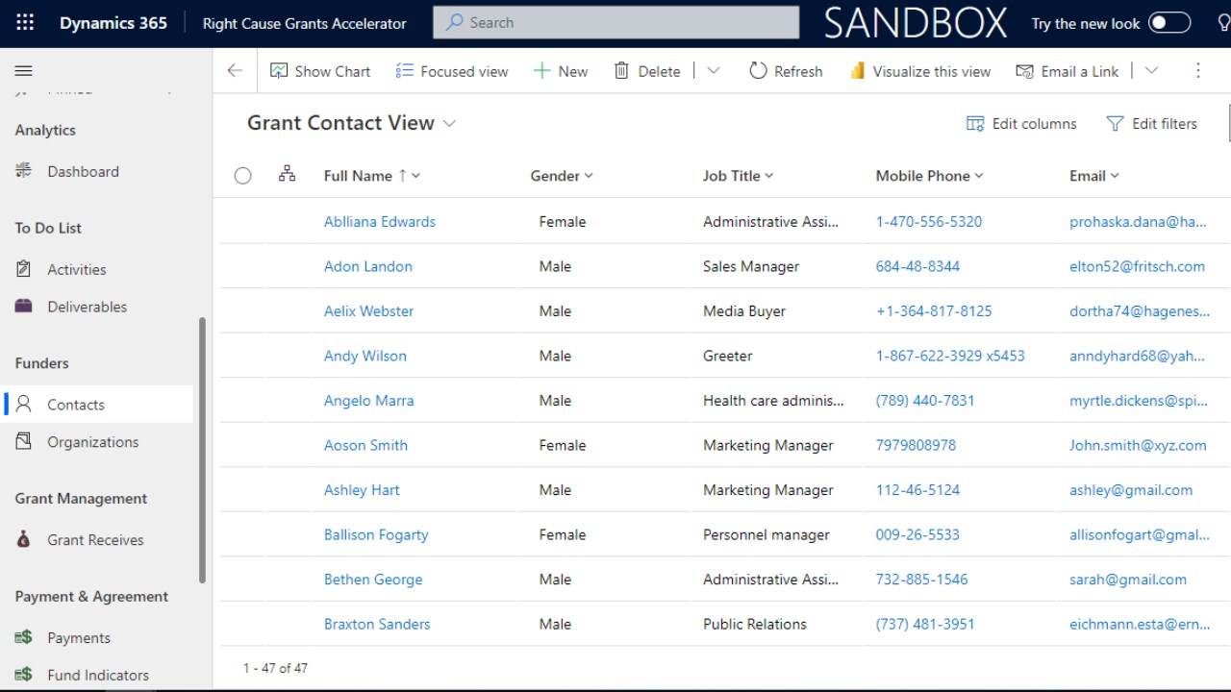This screenshot has width=1231, height=692.
Task: Expand the Email a Link dropdown arrow
Action: point(1151,70)
